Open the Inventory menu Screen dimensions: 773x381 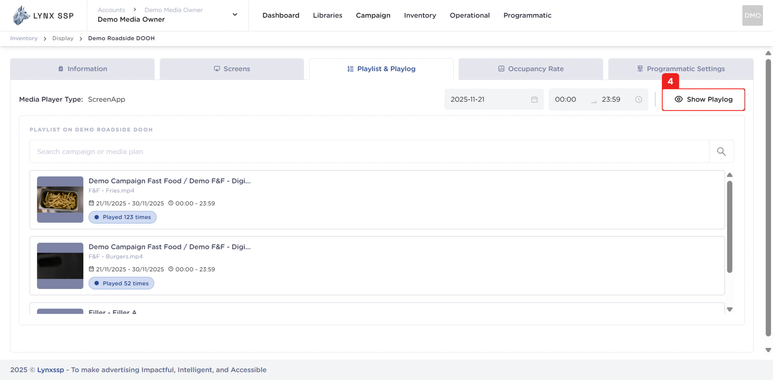point(420,15)
